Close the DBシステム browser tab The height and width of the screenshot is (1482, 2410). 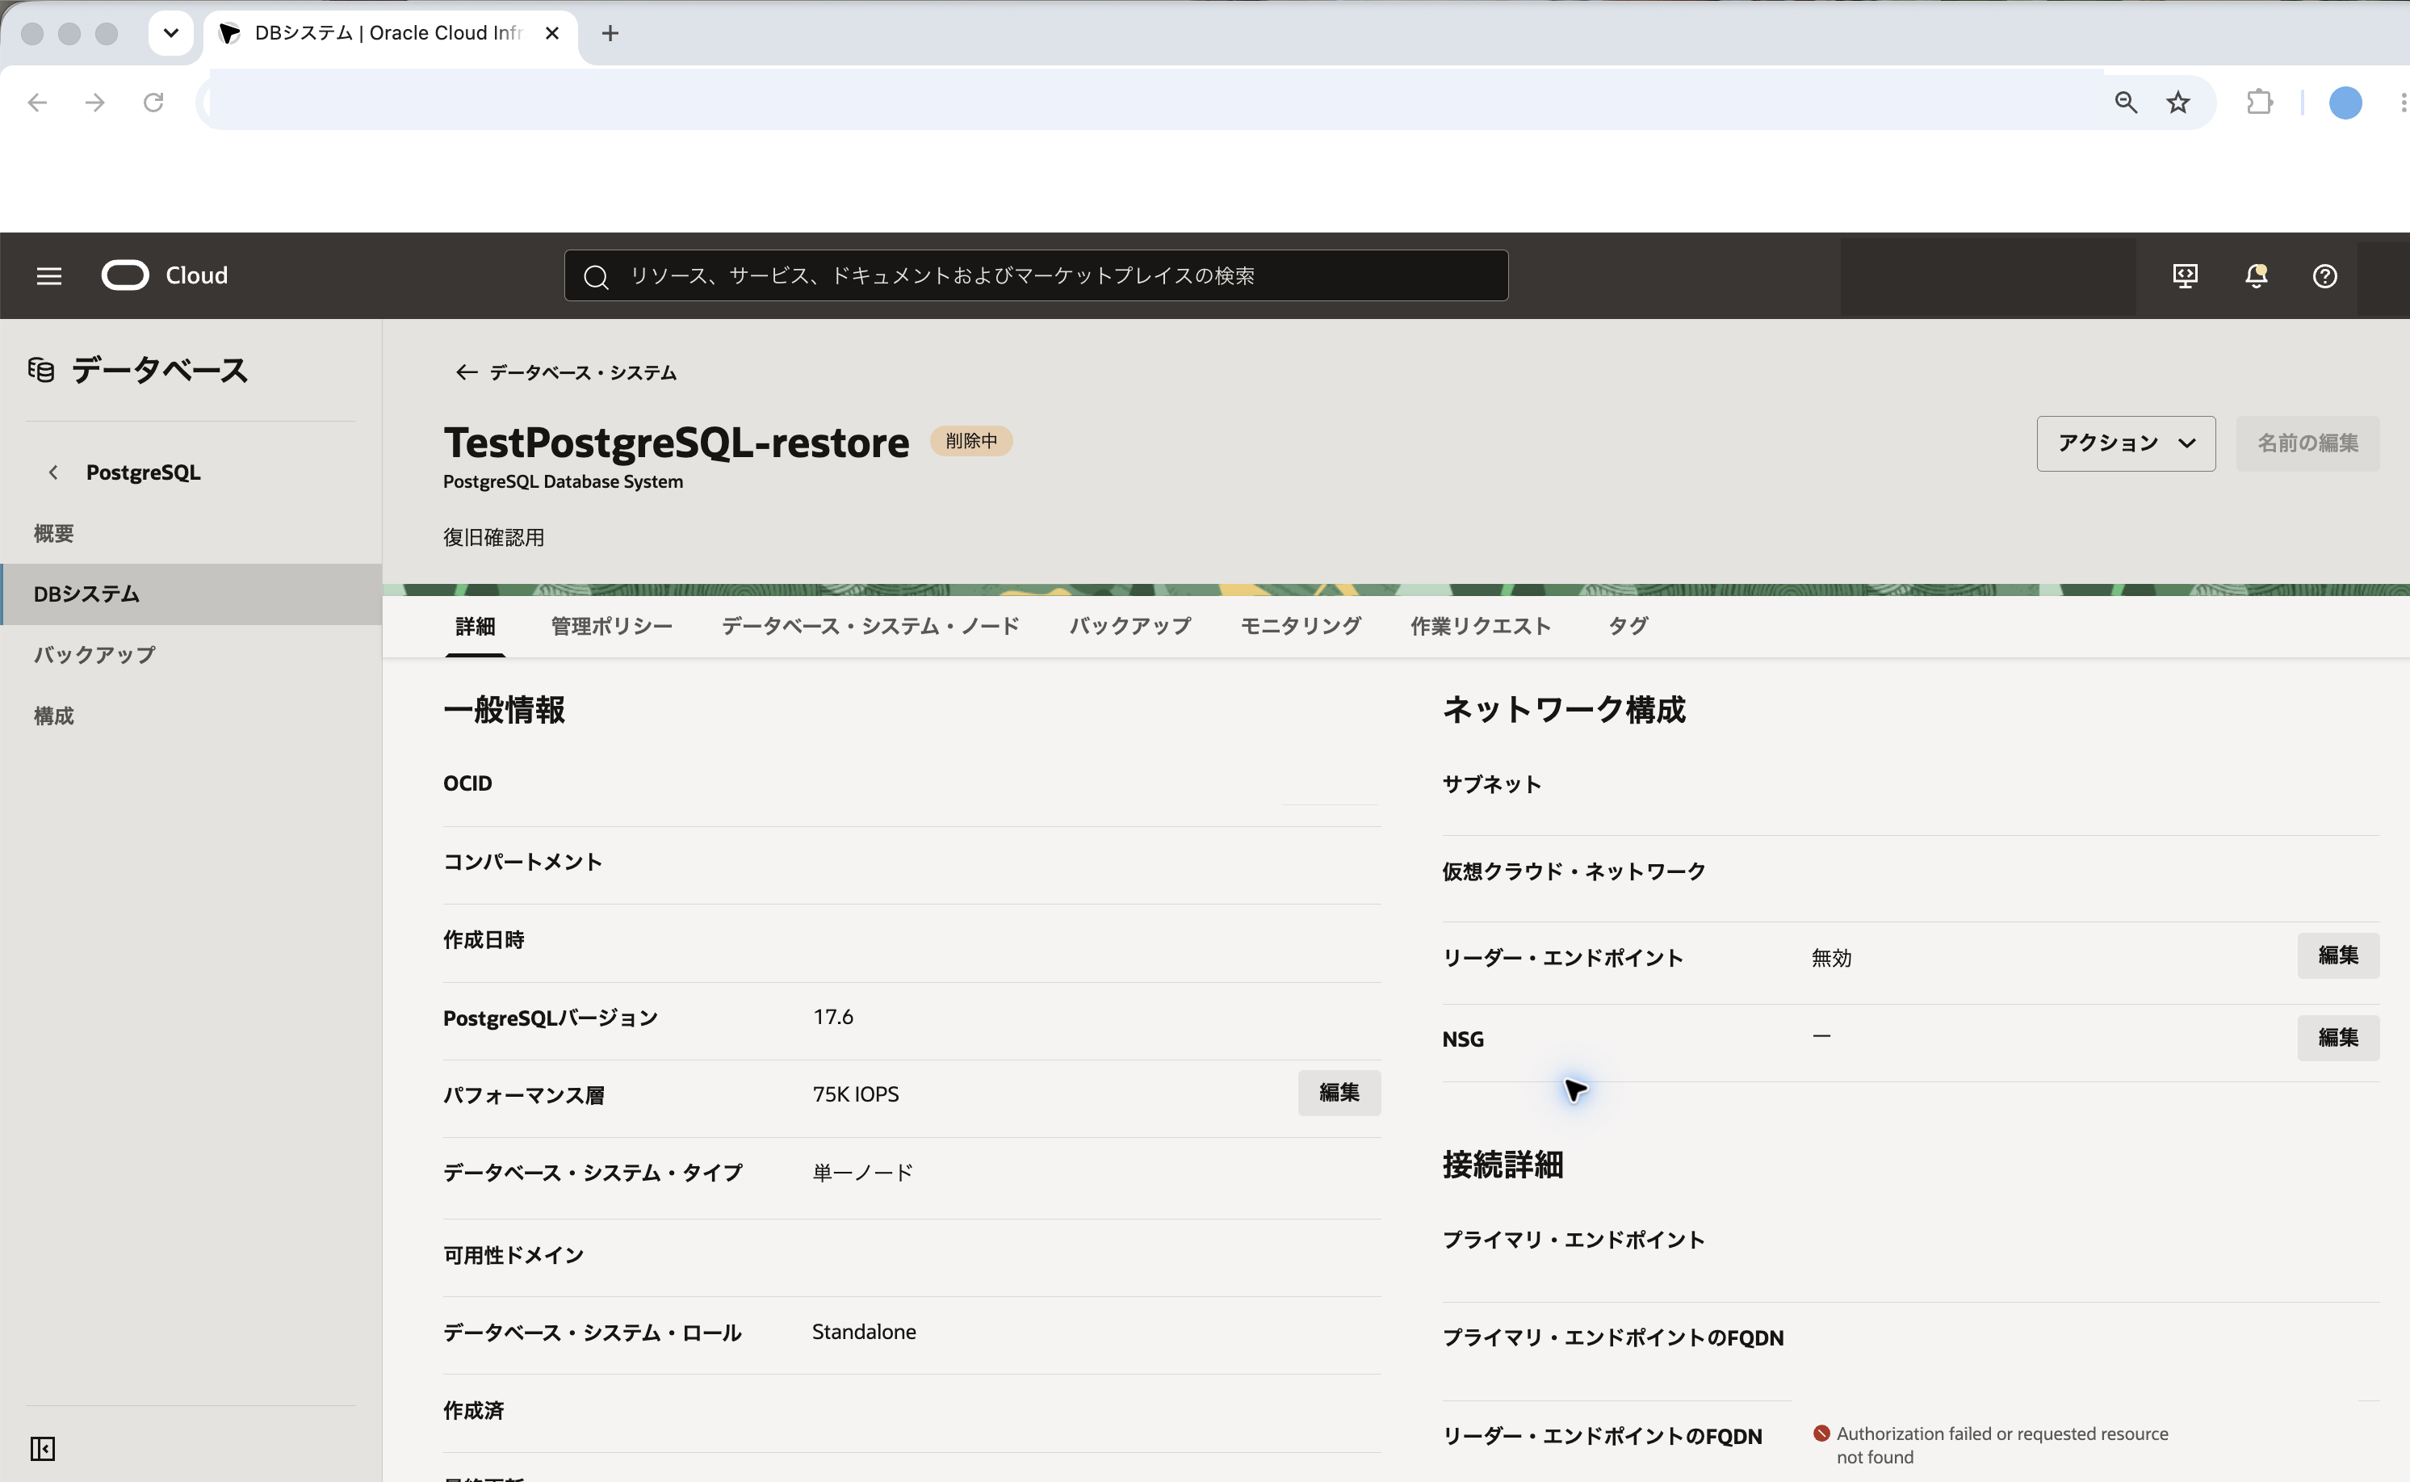click(x=551, y=33)
